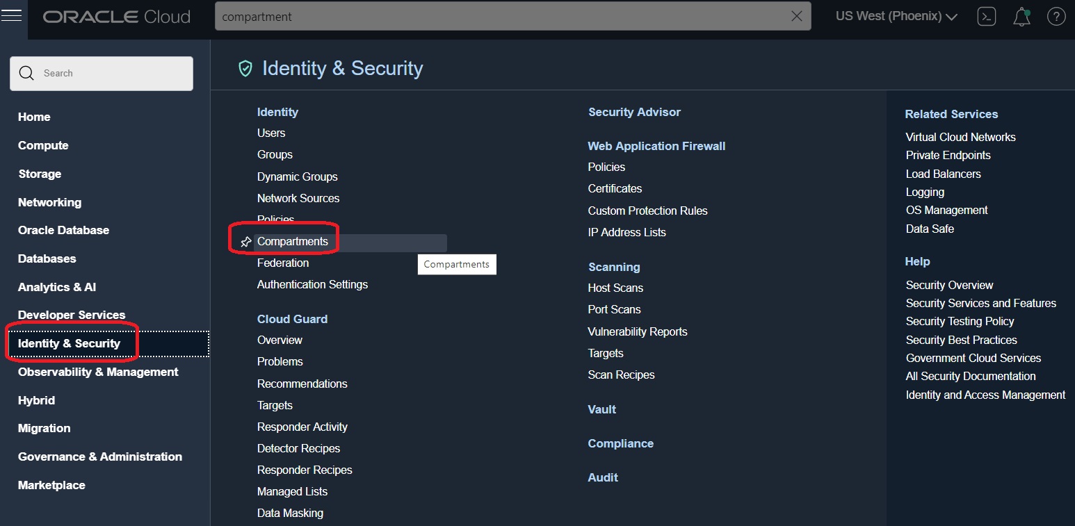Open the help question mark icon
The image size is (1075, 526).
1056,17
